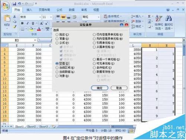Click the Redo arrow icon
This screenshot has height=140, width=186.
tap(27, 4)
